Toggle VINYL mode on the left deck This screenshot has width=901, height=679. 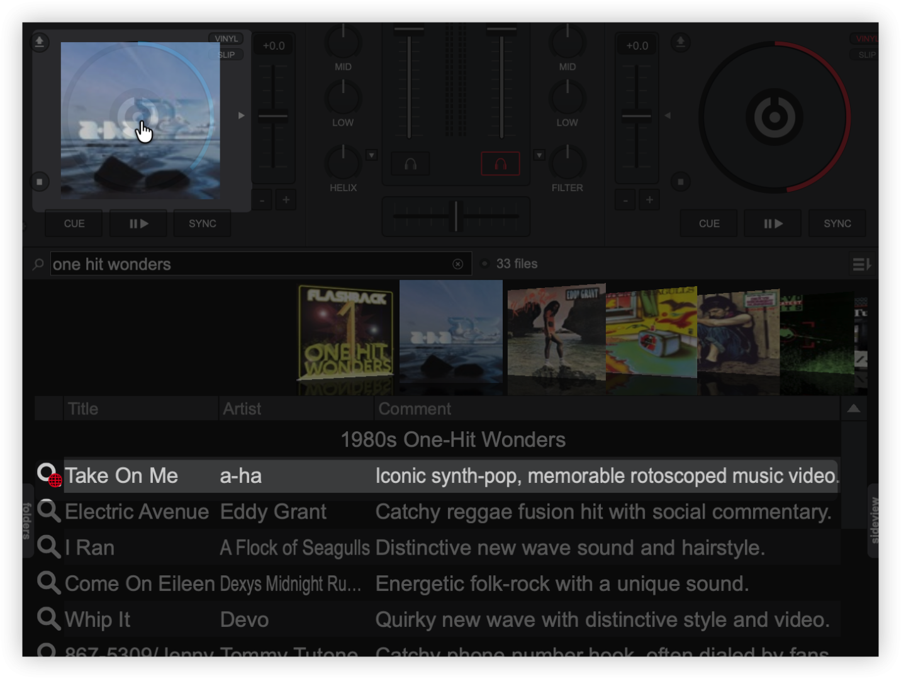(x=226, y=39)
